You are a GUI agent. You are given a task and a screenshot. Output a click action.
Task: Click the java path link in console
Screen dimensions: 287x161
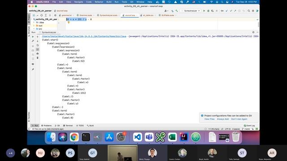(84, 36)
